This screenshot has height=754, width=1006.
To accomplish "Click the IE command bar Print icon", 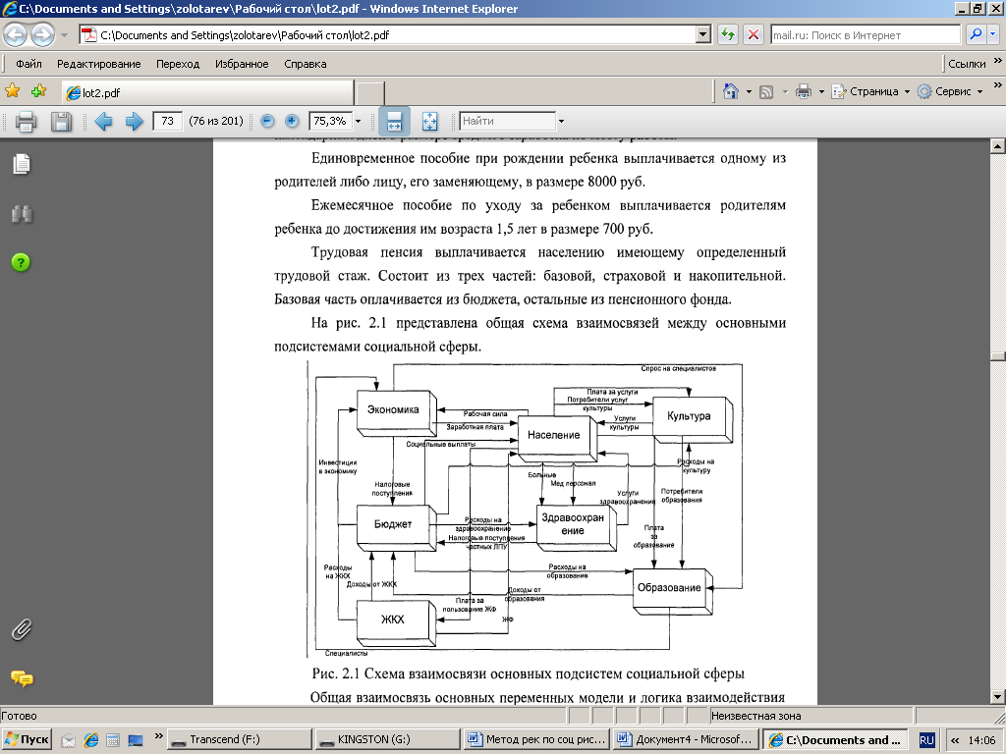I will tap(804, 91).
